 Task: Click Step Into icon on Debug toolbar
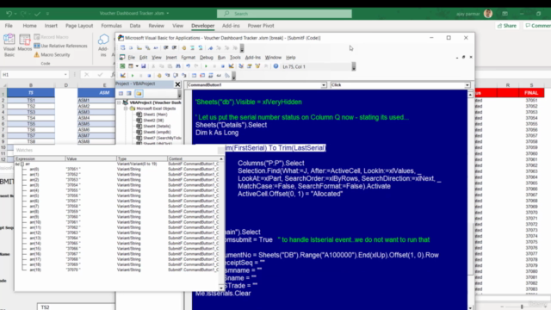coord(167,75)
